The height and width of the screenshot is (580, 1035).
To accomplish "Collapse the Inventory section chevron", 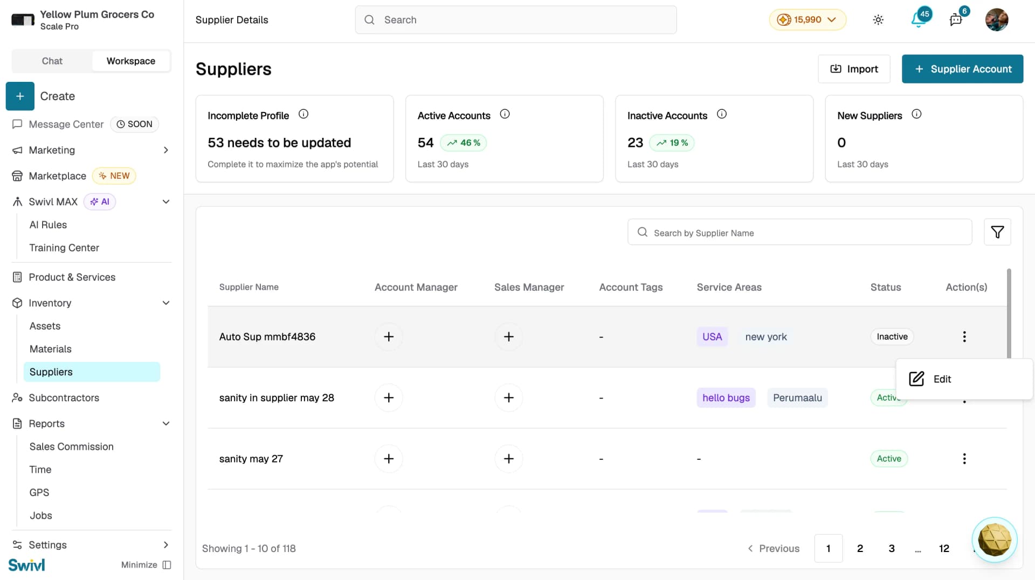I will pyautogui.click(x=166, y=303).
